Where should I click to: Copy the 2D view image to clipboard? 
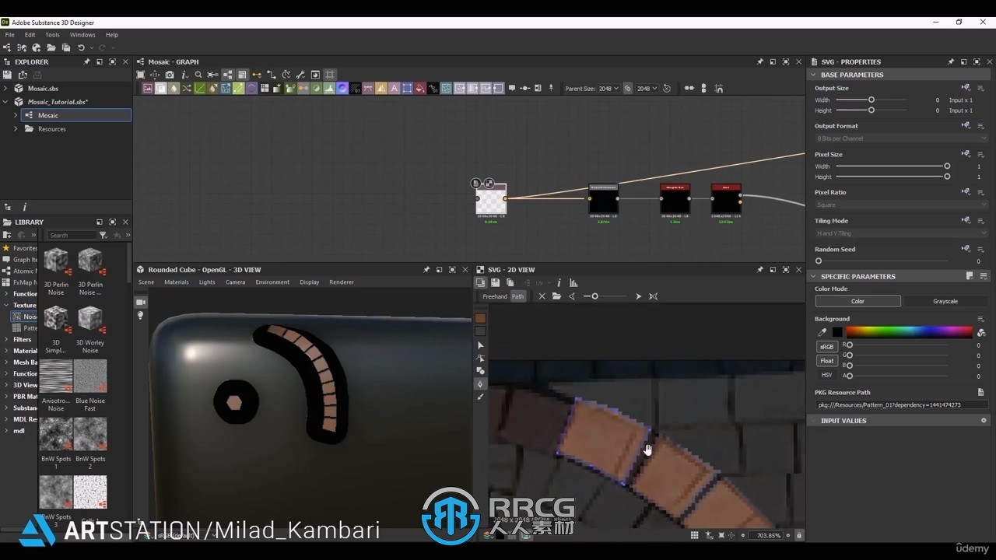point(510,282)
